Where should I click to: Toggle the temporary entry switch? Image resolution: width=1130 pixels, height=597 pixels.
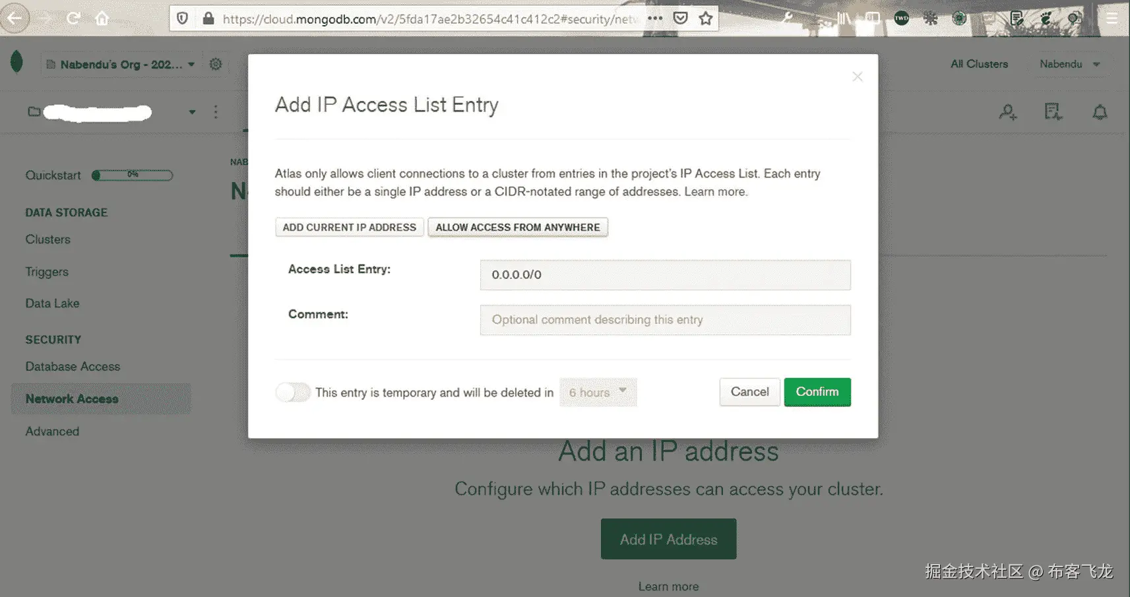tap(293, 393)
